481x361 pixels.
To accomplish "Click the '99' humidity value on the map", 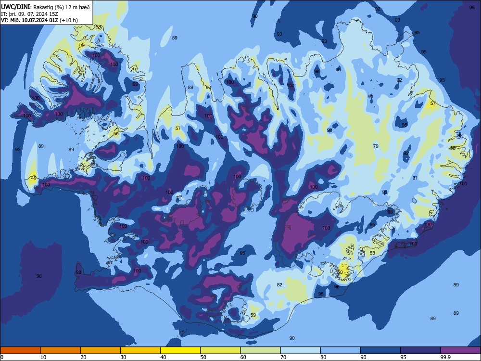I will (135, 84).
